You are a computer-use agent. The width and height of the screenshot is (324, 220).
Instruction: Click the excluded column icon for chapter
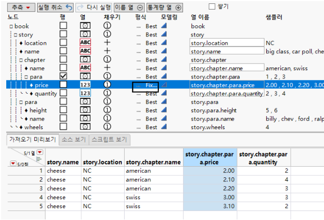pyautogui.click(x=85, y=59)
